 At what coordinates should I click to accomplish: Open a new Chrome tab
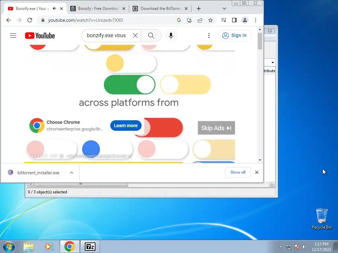pos(199,9)
